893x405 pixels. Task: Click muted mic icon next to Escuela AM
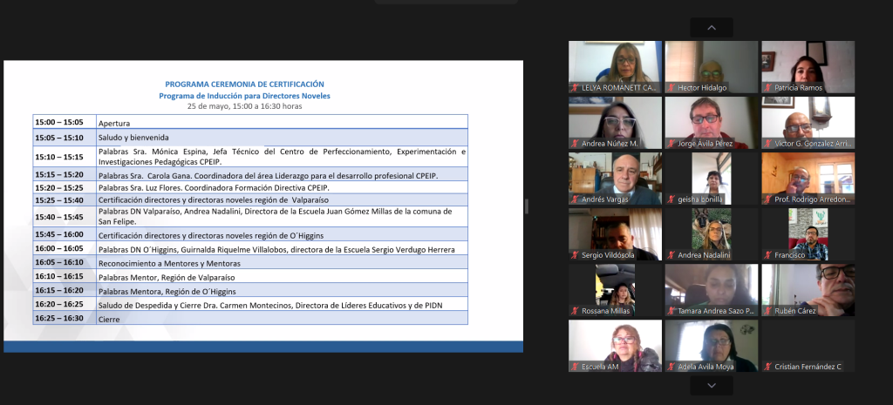575,367
